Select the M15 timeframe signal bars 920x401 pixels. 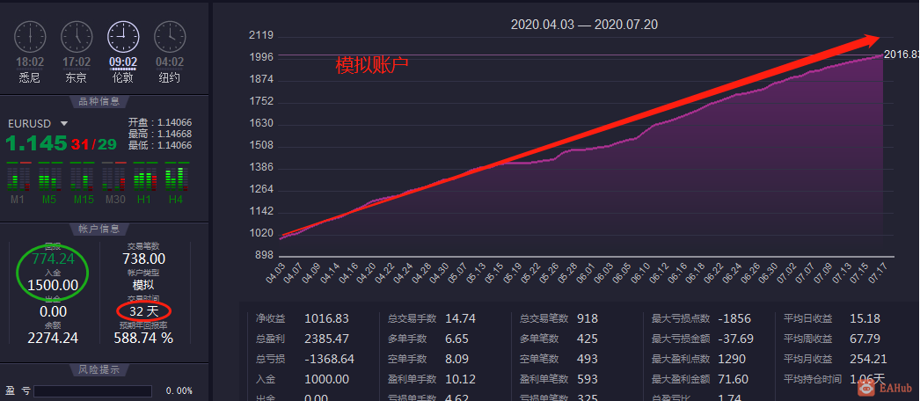[x=81, y=179]
